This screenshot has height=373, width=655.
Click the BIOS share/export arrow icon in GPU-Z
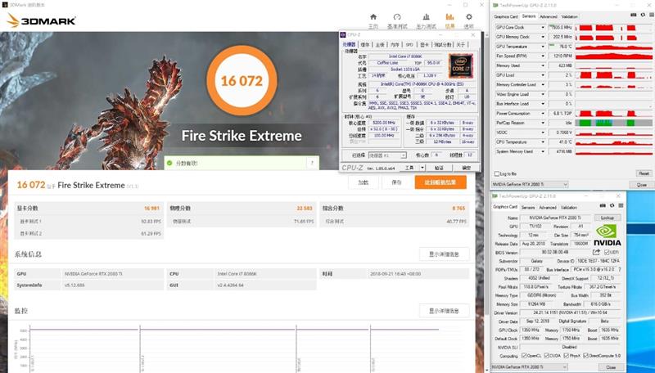click(596, 252)
